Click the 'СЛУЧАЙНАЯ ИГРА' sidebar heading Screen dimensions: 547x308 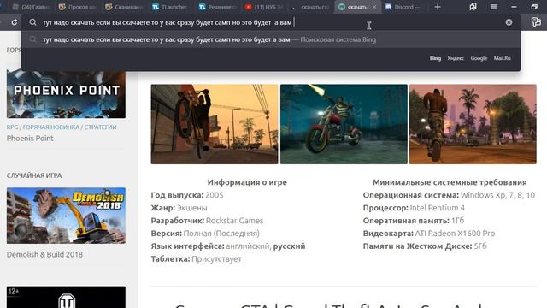34,175
